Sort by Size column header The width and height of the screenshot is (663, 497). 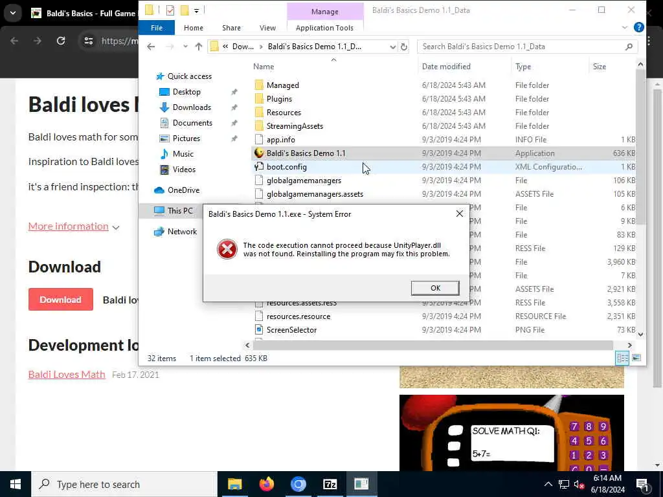click(x=599, y=67)
